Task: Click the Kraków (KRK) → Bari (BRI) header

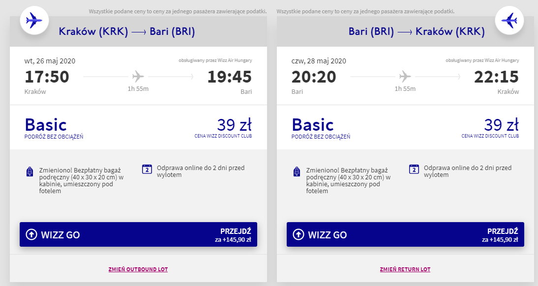Action: (x=127, y=32)
